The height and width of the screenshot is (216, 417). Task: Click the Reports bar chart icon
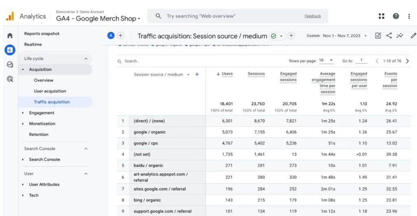tap(10, 50)
